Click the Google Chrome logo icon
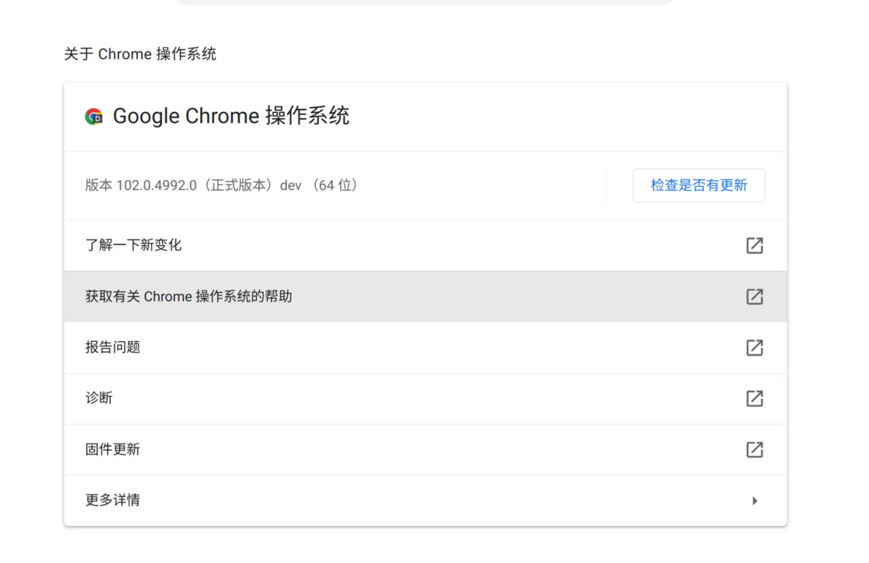The image size is (869, 563). click(93, 116)
